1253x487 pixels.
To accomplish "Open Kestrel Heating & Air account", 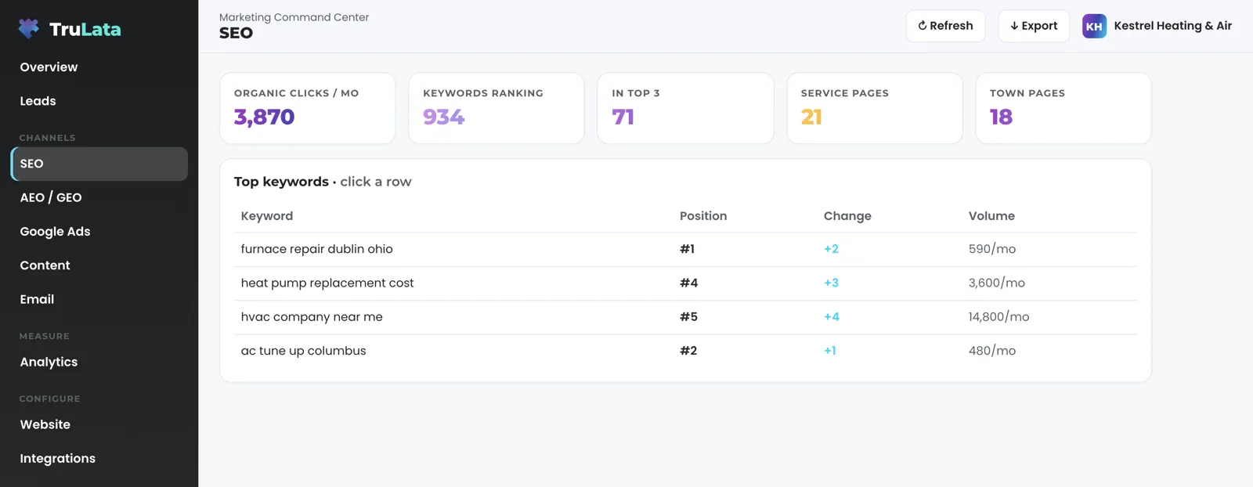I will coord(1172,26).
